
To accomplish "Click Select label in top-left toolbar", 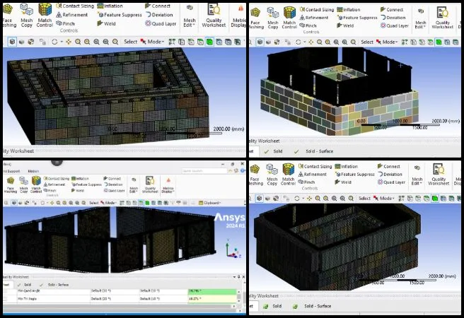I will coord(130,42).
